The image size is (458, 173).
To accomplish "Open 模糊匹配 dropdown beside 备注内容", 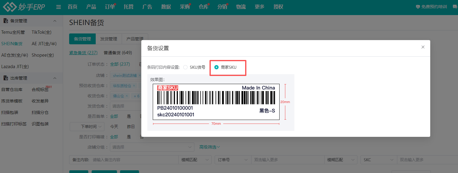I will (195, 160).
